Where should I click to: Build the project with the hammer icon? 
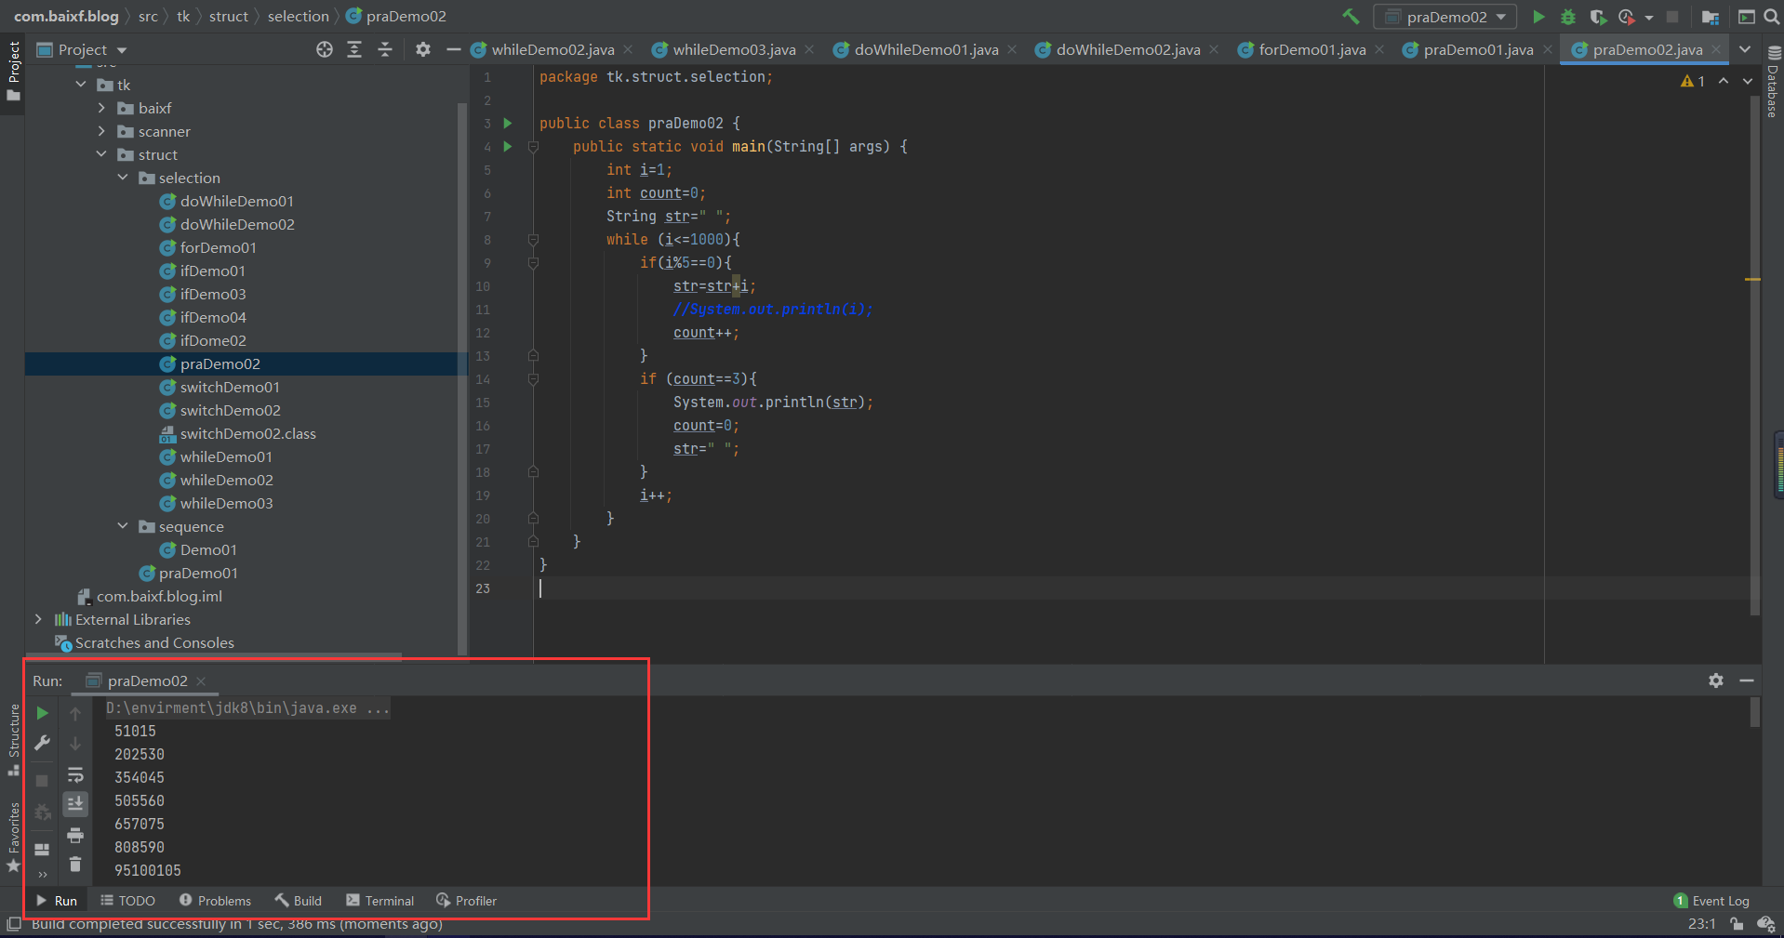(1351, 17)
